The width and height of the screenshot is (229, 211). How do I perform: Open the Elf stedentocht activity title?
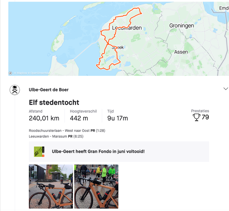coord(54,102)
